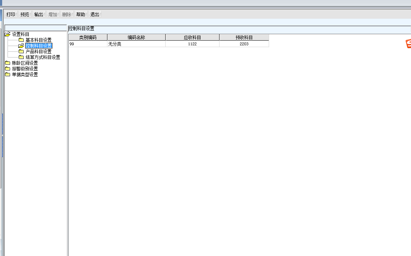Screen dimensions: 411x256
Task: Select the 无分类 cell
Action: click(x=136, y=44)
